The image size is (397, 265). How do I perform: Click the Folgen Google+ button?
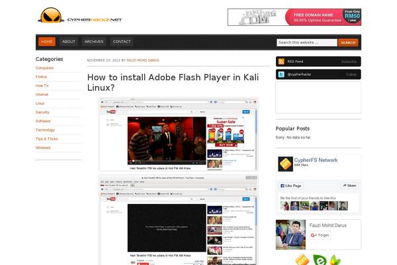click(320, 235)
